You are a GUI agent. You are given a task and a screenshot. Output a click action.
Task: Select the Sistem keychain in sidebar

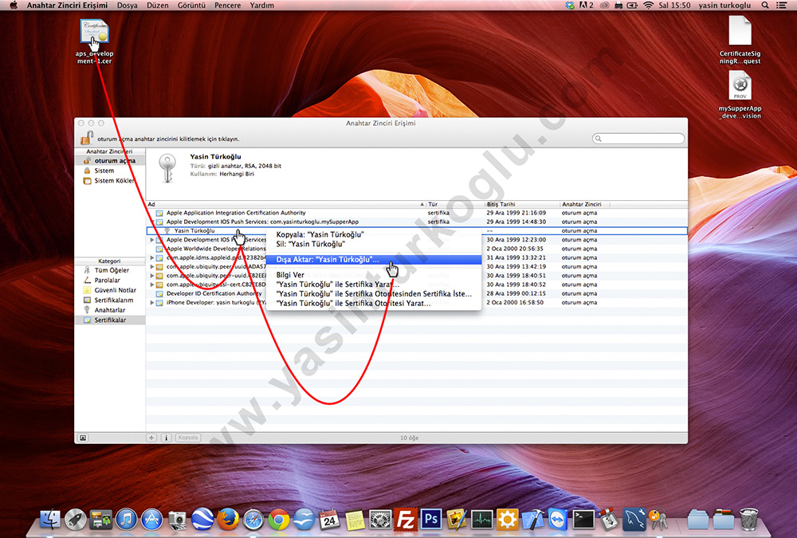[x=110, y=171]
